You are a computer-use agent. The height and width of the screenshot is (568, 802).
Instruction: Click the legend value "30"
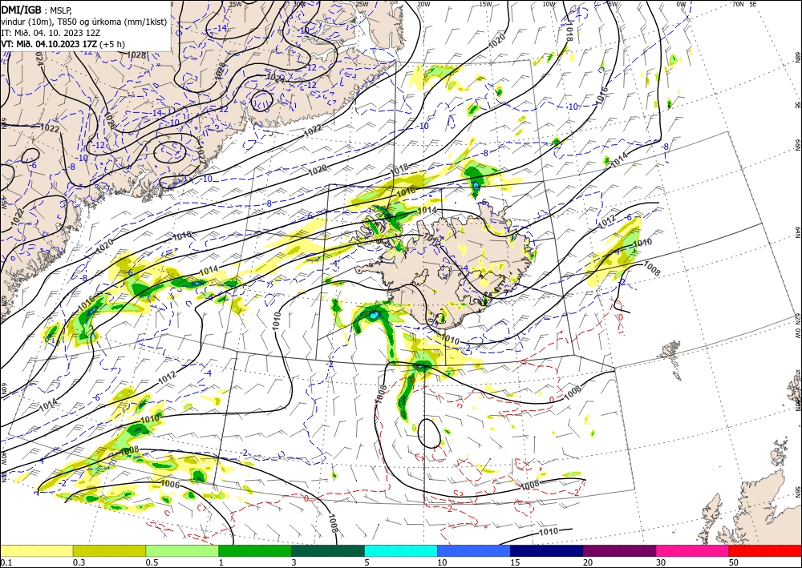[661, 562]
